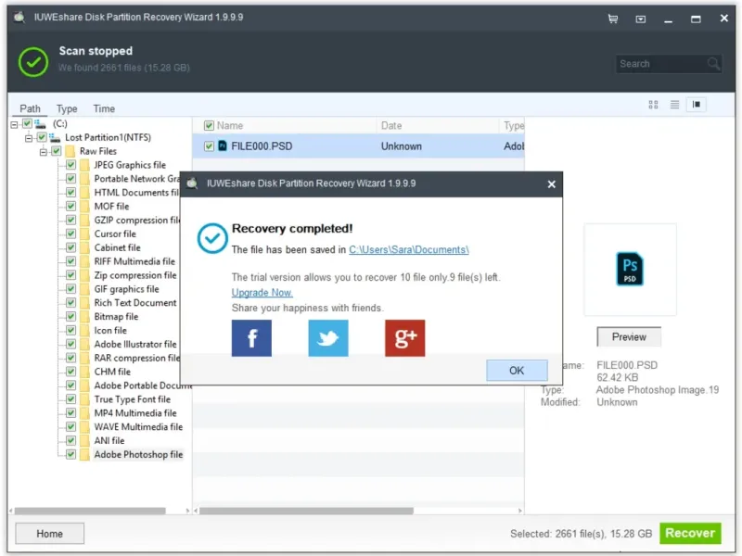Share on Facebook

pyautogui.click(x=251, y=338)
